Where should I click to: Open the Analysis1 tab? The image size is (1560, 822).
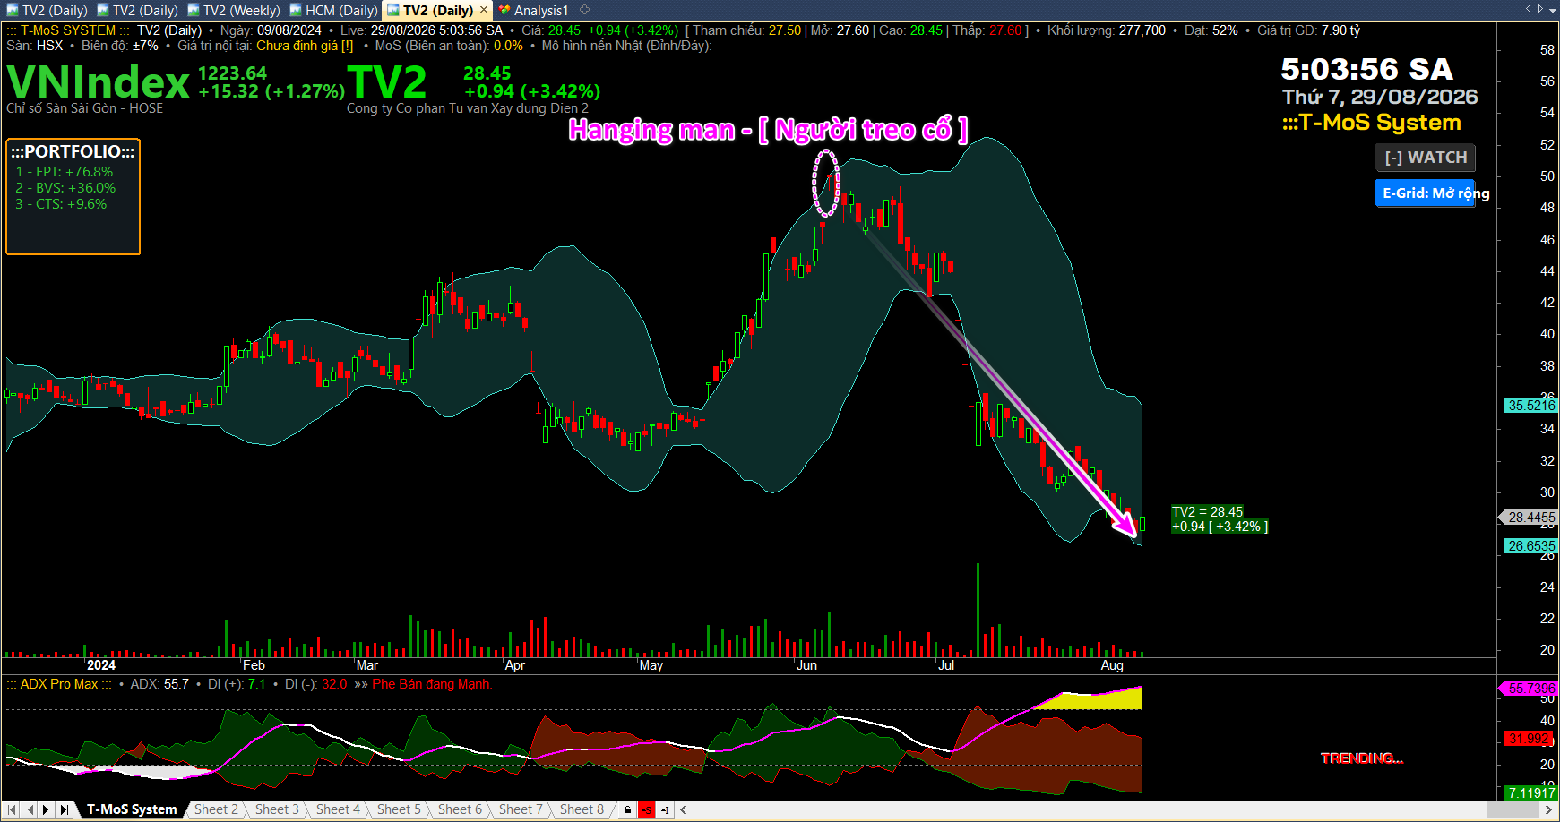point(534,11)
